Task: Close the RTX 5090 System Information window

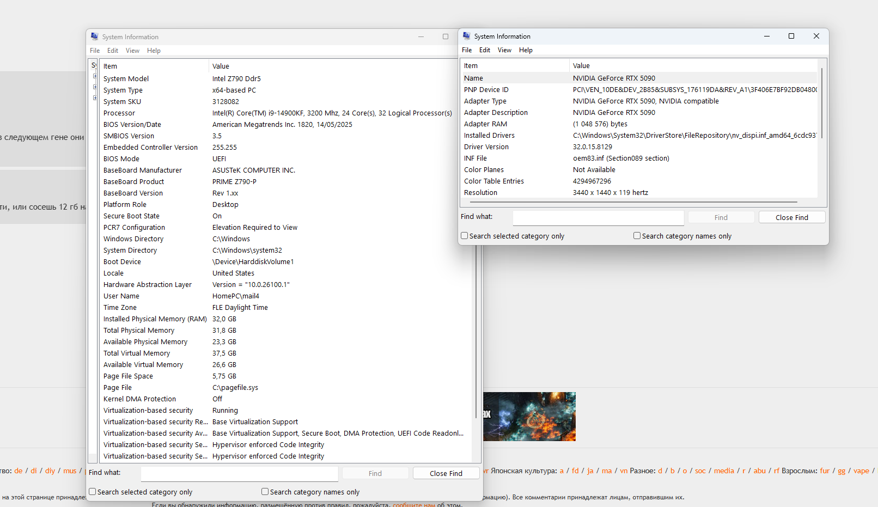Action: point(816,36)
